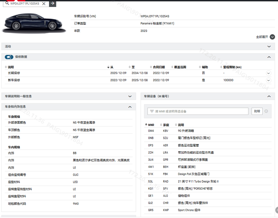Select the 53L 21 英寸 wheel row
The width and height of the screenshot is (278, 218).
coord(208,182)
